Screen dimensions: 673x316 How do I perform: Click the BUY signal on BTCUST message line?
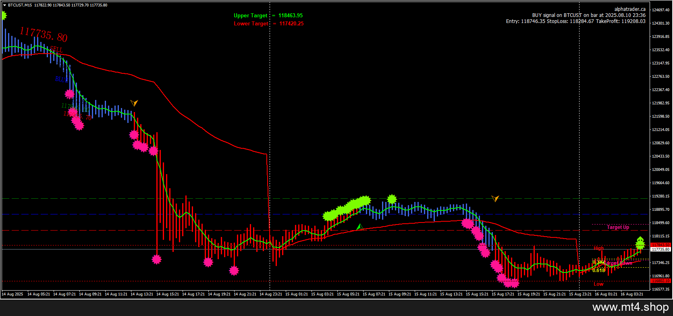(589, 15)
